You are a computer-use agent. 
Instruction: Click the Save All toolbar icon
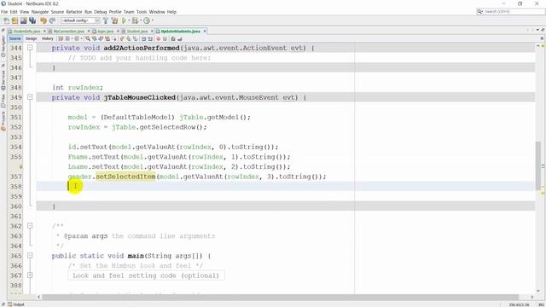coord(32,20)
